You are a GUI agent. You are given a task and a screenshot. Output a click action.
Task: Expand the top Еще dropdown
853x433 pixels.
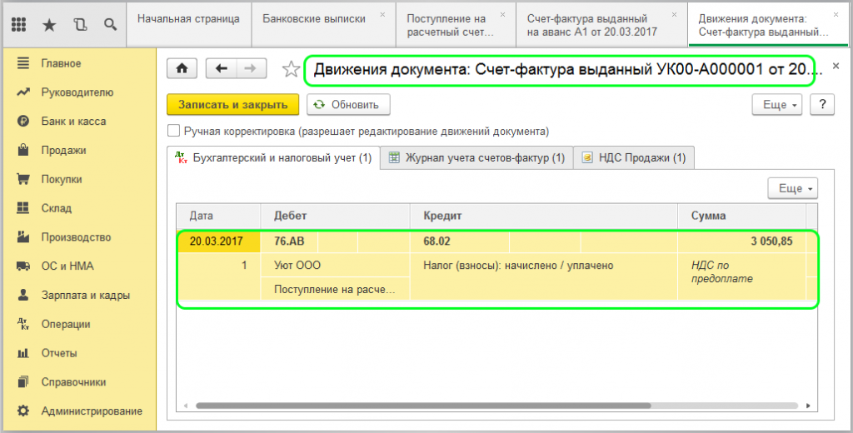780,104
